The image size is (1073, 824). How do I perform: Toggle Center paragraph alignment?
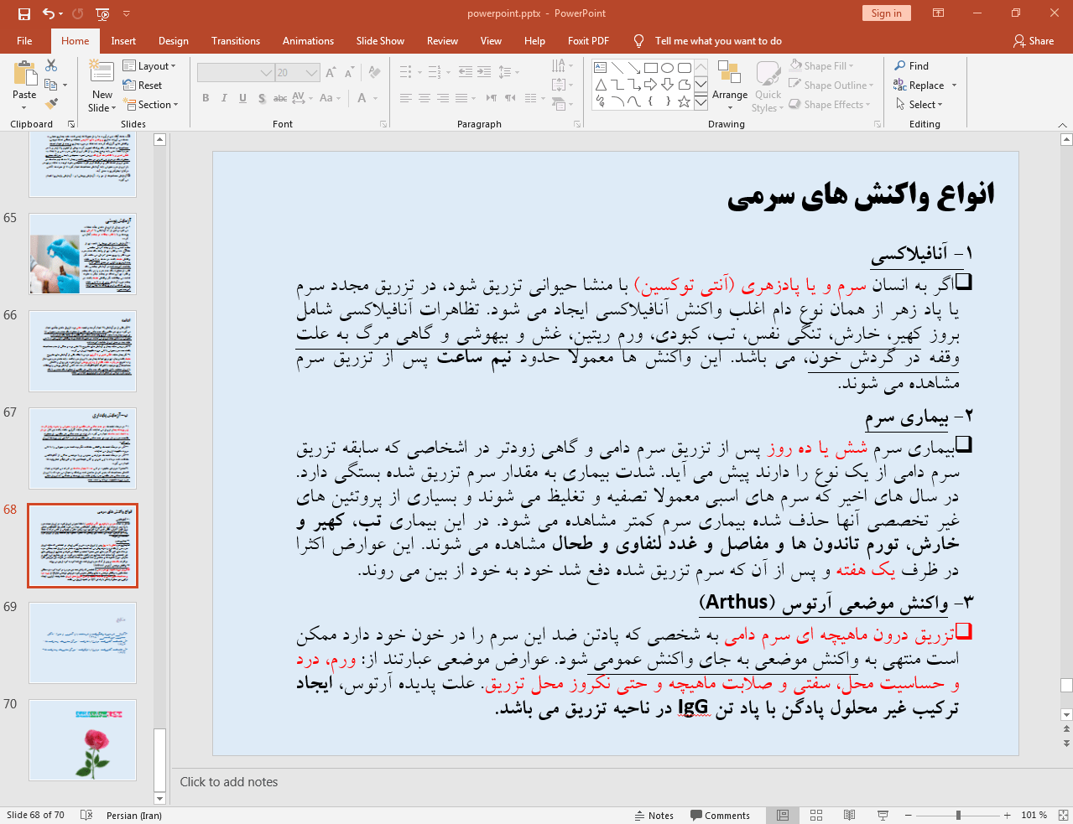tap(425, 98)
